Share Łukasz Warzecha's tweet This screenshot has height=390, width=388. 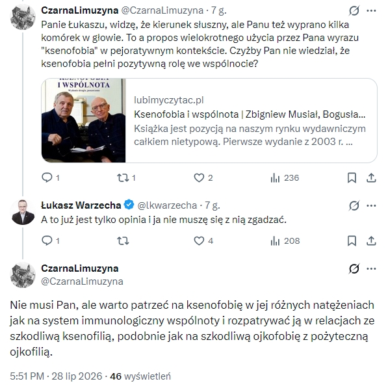click(x=371, y=240)
